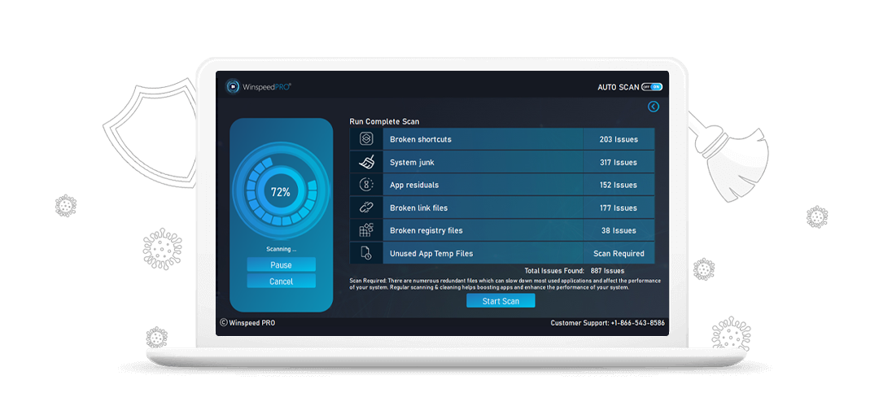
Task: Click the Broken shortcuts icon
Action: [x=366, y=139]
